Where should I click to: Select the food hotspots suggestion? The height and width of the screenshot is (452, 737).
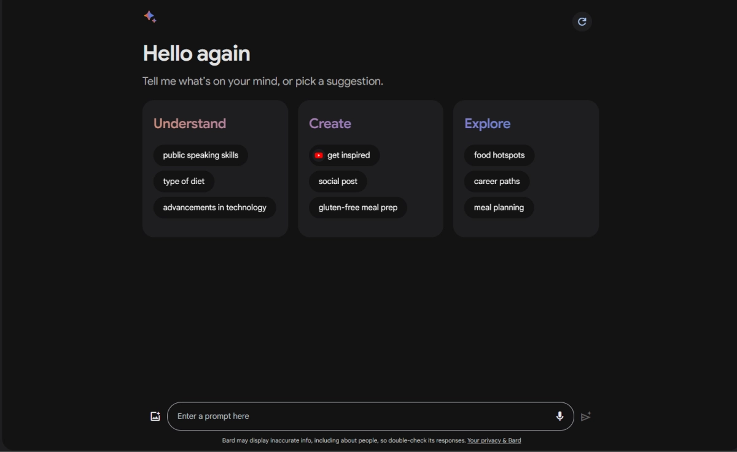[x=499, y=155]
